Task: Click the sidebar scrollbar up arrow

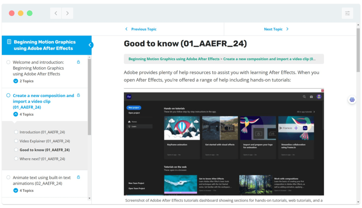Action: [89, 57]
